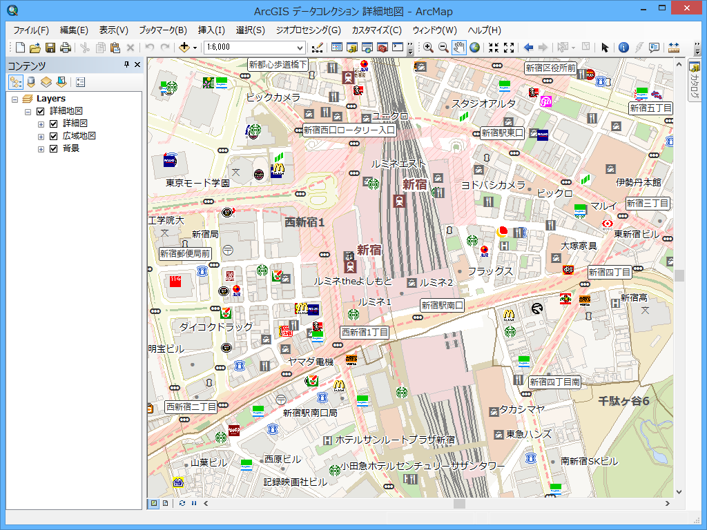Viewport: 707px width, 530px height.
Task: Activate the Identify tool
Action: coord(623,48)
